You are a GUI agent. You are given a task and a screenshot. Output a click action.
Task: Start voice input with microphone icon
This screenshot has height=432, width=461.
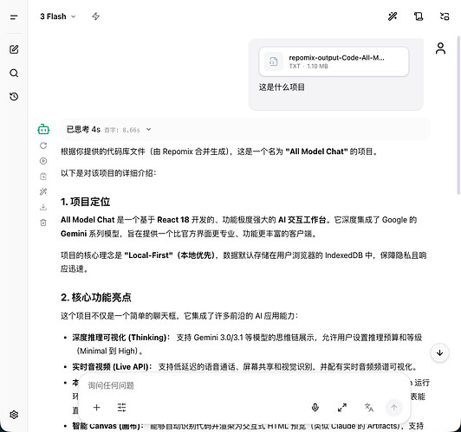point(315,408)
